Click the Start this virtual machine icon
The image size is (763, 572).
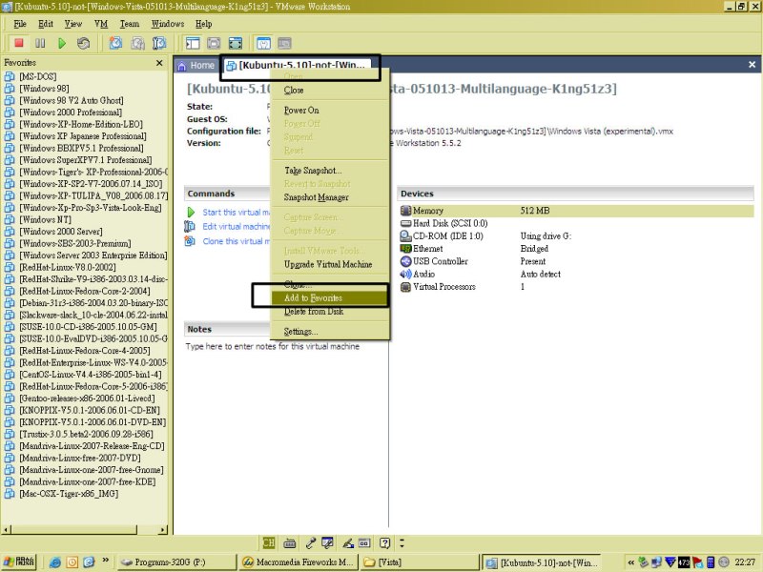pos(191,213)
